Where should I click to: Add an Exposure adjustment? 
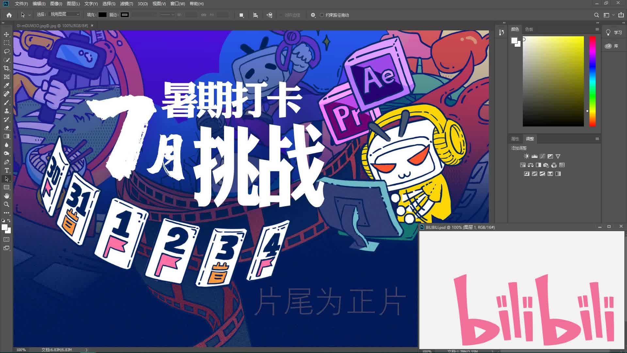(x=550, y=156)
